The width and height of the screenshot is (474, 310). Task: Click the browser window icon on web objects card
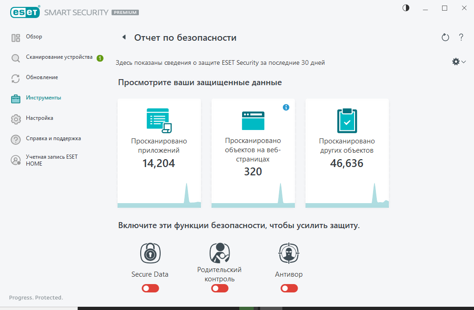253,121
